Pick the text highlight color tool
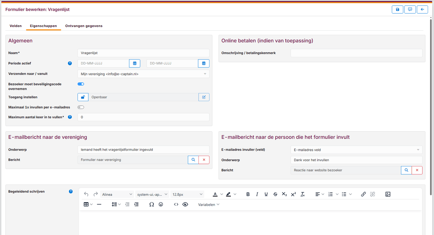 (x=228, y=194)
